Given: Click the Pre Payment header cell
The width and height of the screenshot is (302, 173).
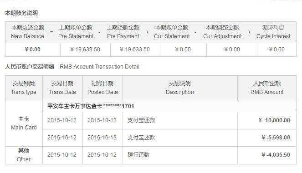Looking at the screenshot, I should (123, 32).
